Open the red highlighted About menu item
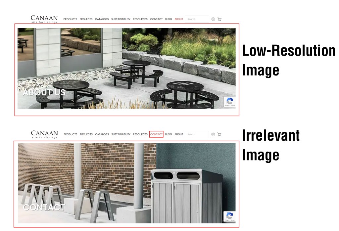The height and width of the screenshot is (231, 339). pos(179,19)
